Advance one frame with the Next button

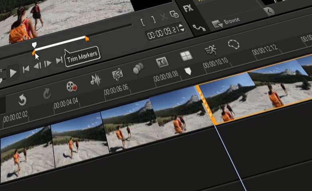(48, 63)
